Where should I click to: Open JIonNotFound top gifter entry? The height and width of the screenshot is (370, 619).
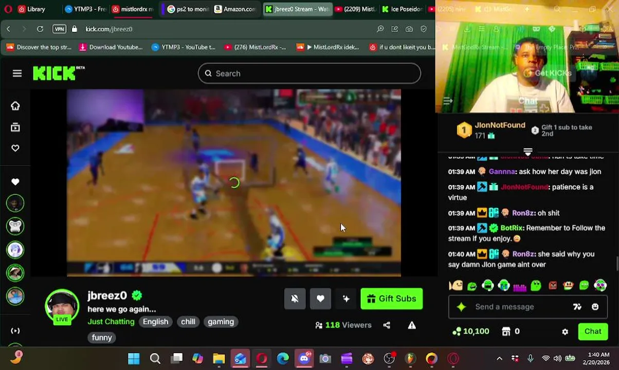[491, 130]
